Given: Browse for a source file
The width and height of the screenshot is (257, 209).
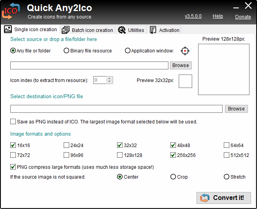Looking at the screenshot, I should [x=181, y=65].
